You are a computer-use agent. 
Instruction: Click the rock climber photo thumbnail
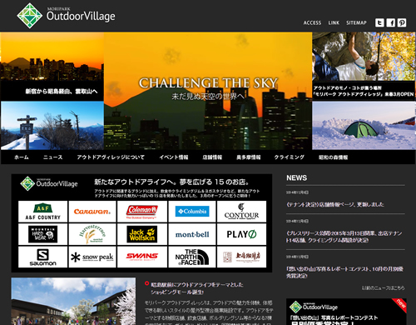coord(364,57)
